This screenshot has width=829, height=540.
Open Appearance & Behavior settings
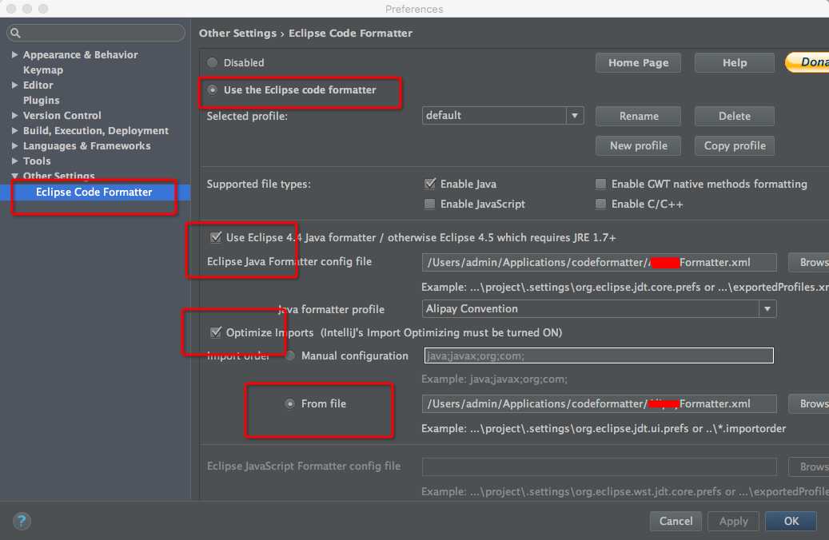click(81, 54)
